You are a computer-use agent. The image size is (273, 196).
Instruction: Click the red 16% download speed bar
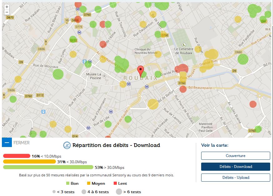point(17,156)
